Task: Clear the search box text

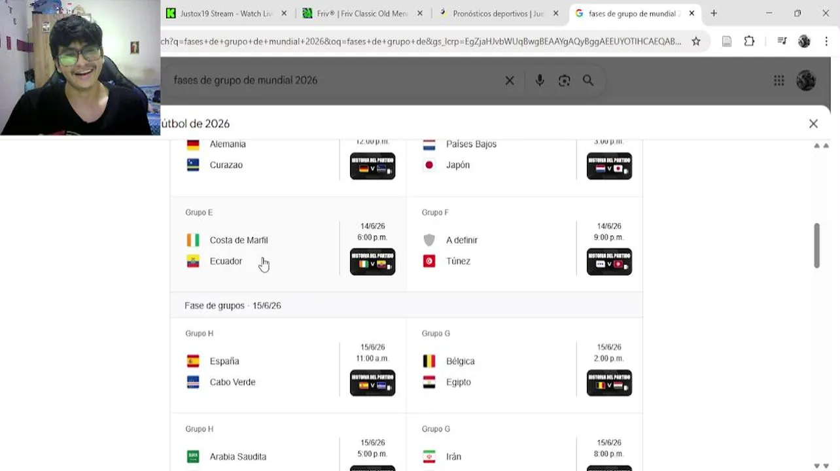Action: click(510, 80)
